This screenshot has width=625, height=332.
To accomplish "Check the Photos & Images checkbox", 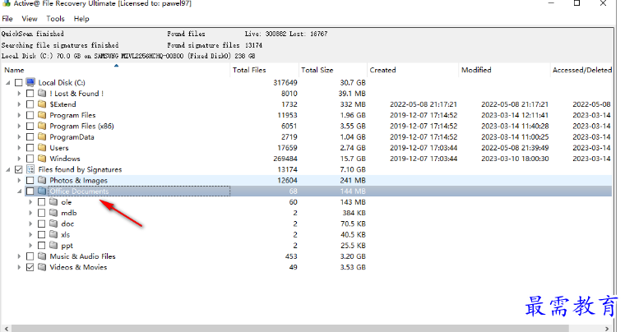I will [x=30, y=180].
